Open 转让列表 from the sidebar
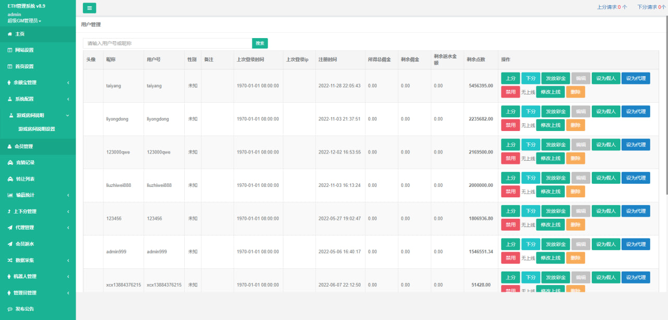Image resolution: width=668 pixels, height=320 pixels. tap(25, 179)
